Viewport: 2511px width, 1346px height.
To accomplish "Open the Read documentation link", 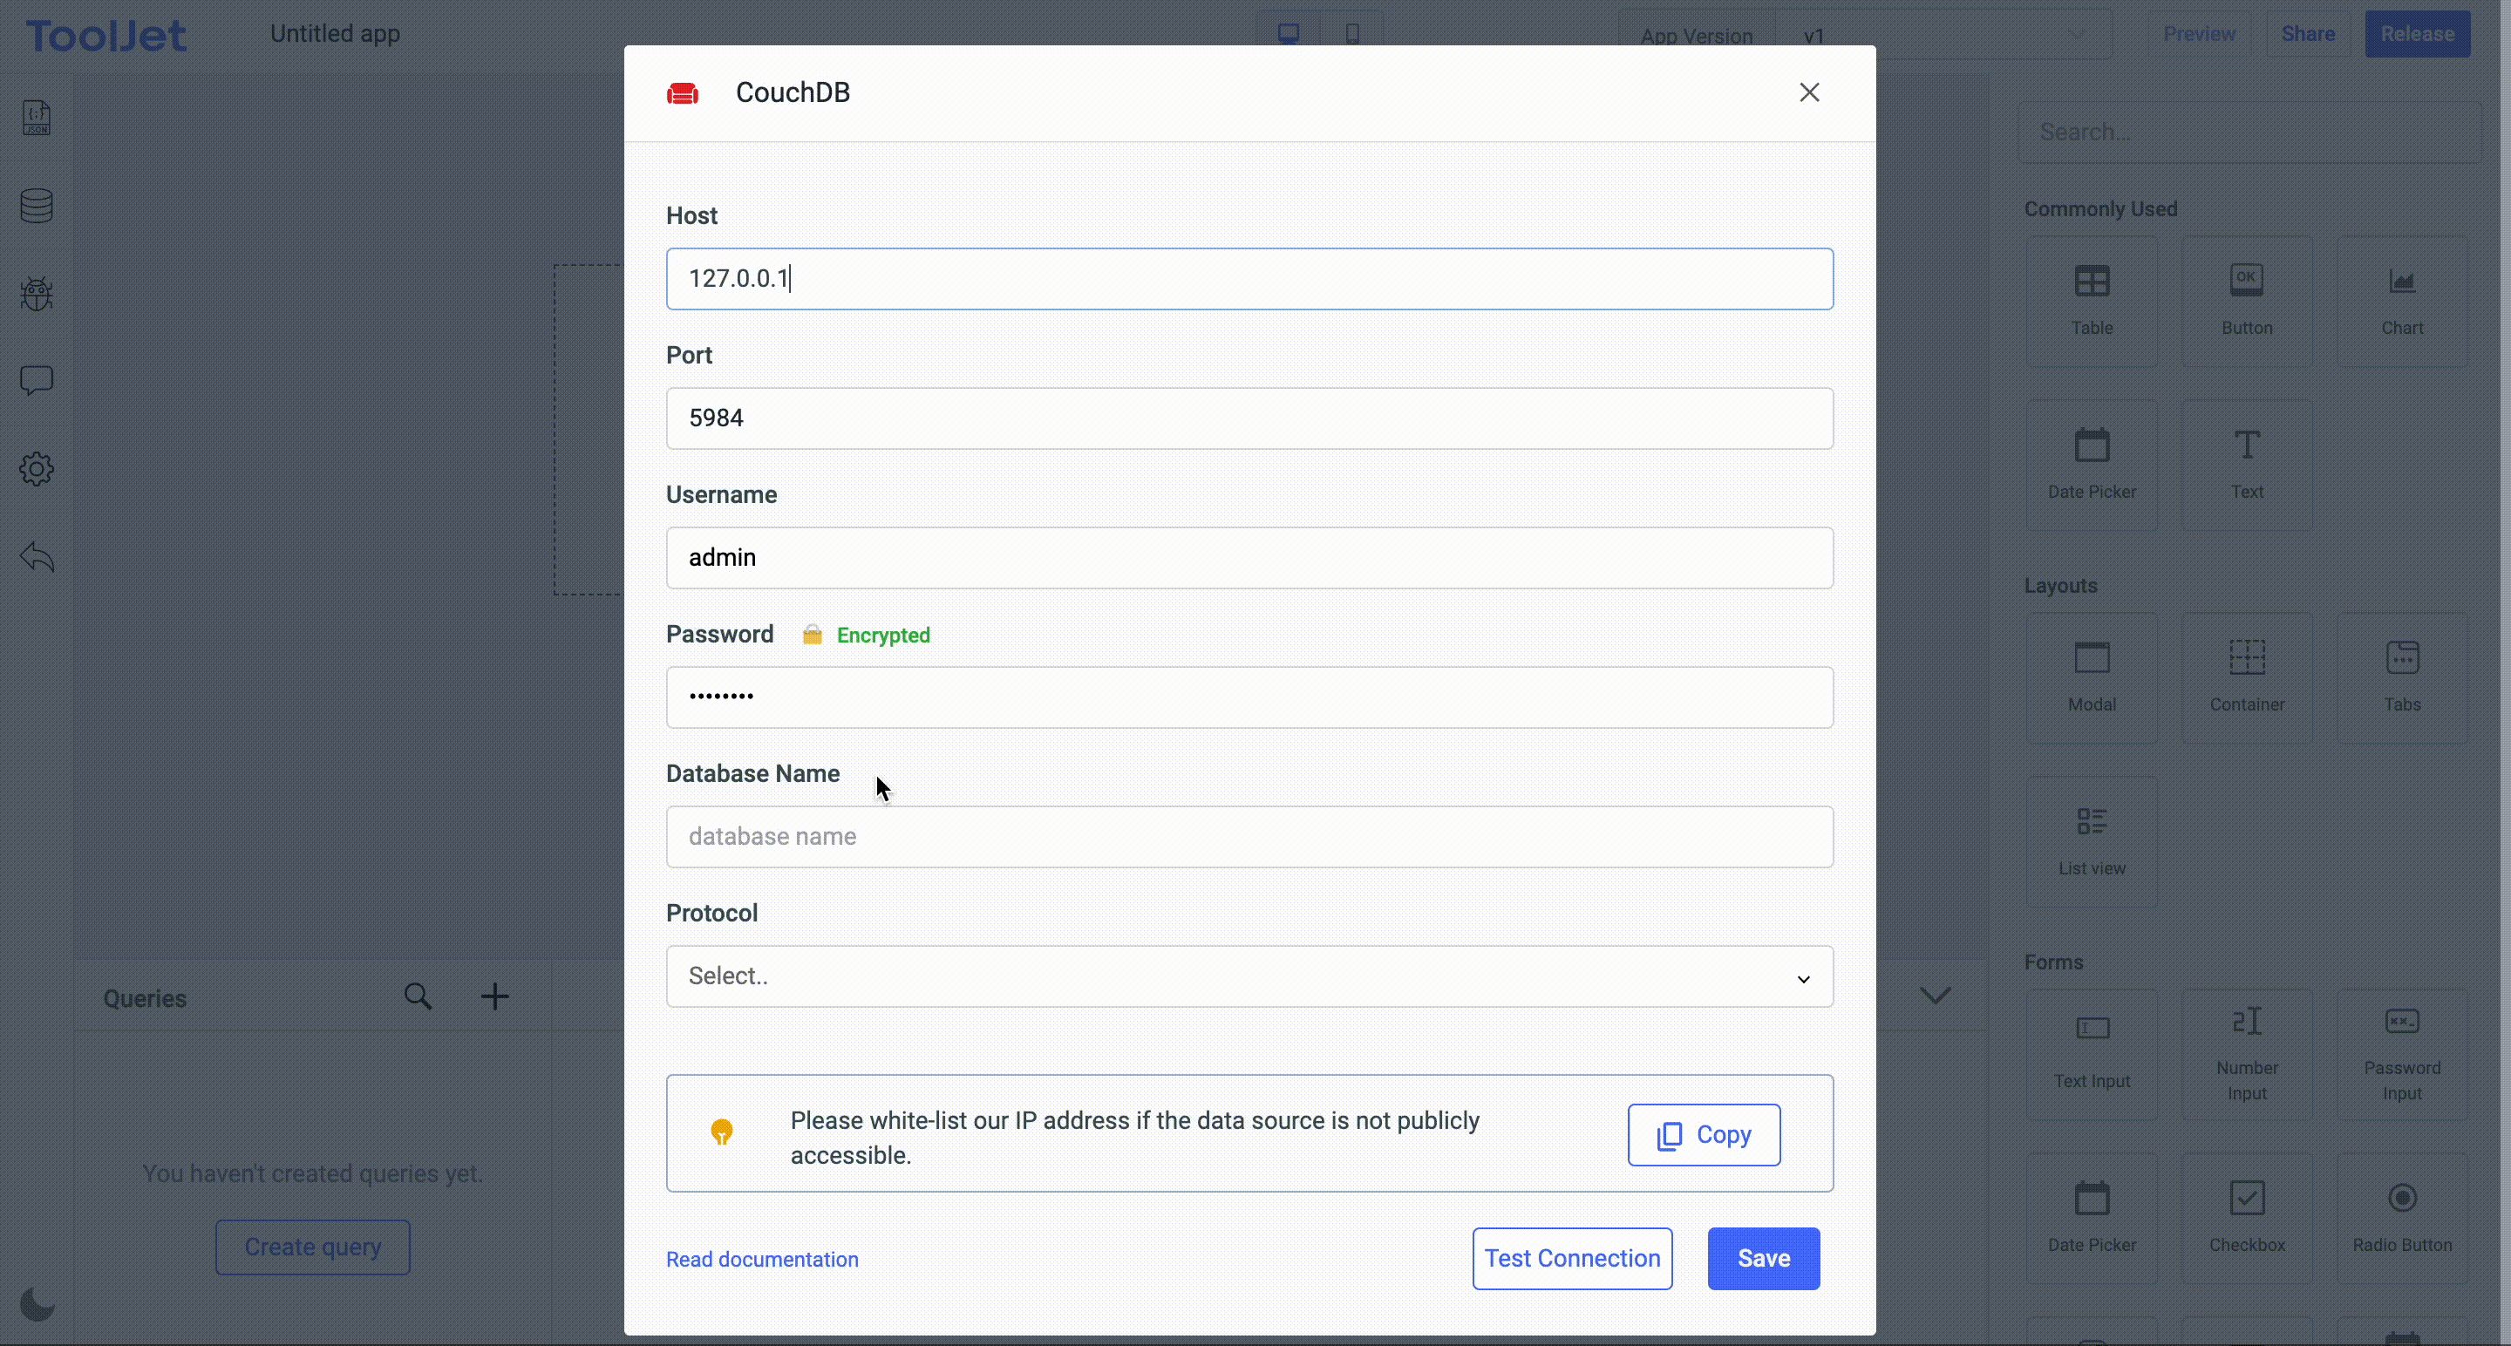I will pyautogui.click(x=761, y=1259).
